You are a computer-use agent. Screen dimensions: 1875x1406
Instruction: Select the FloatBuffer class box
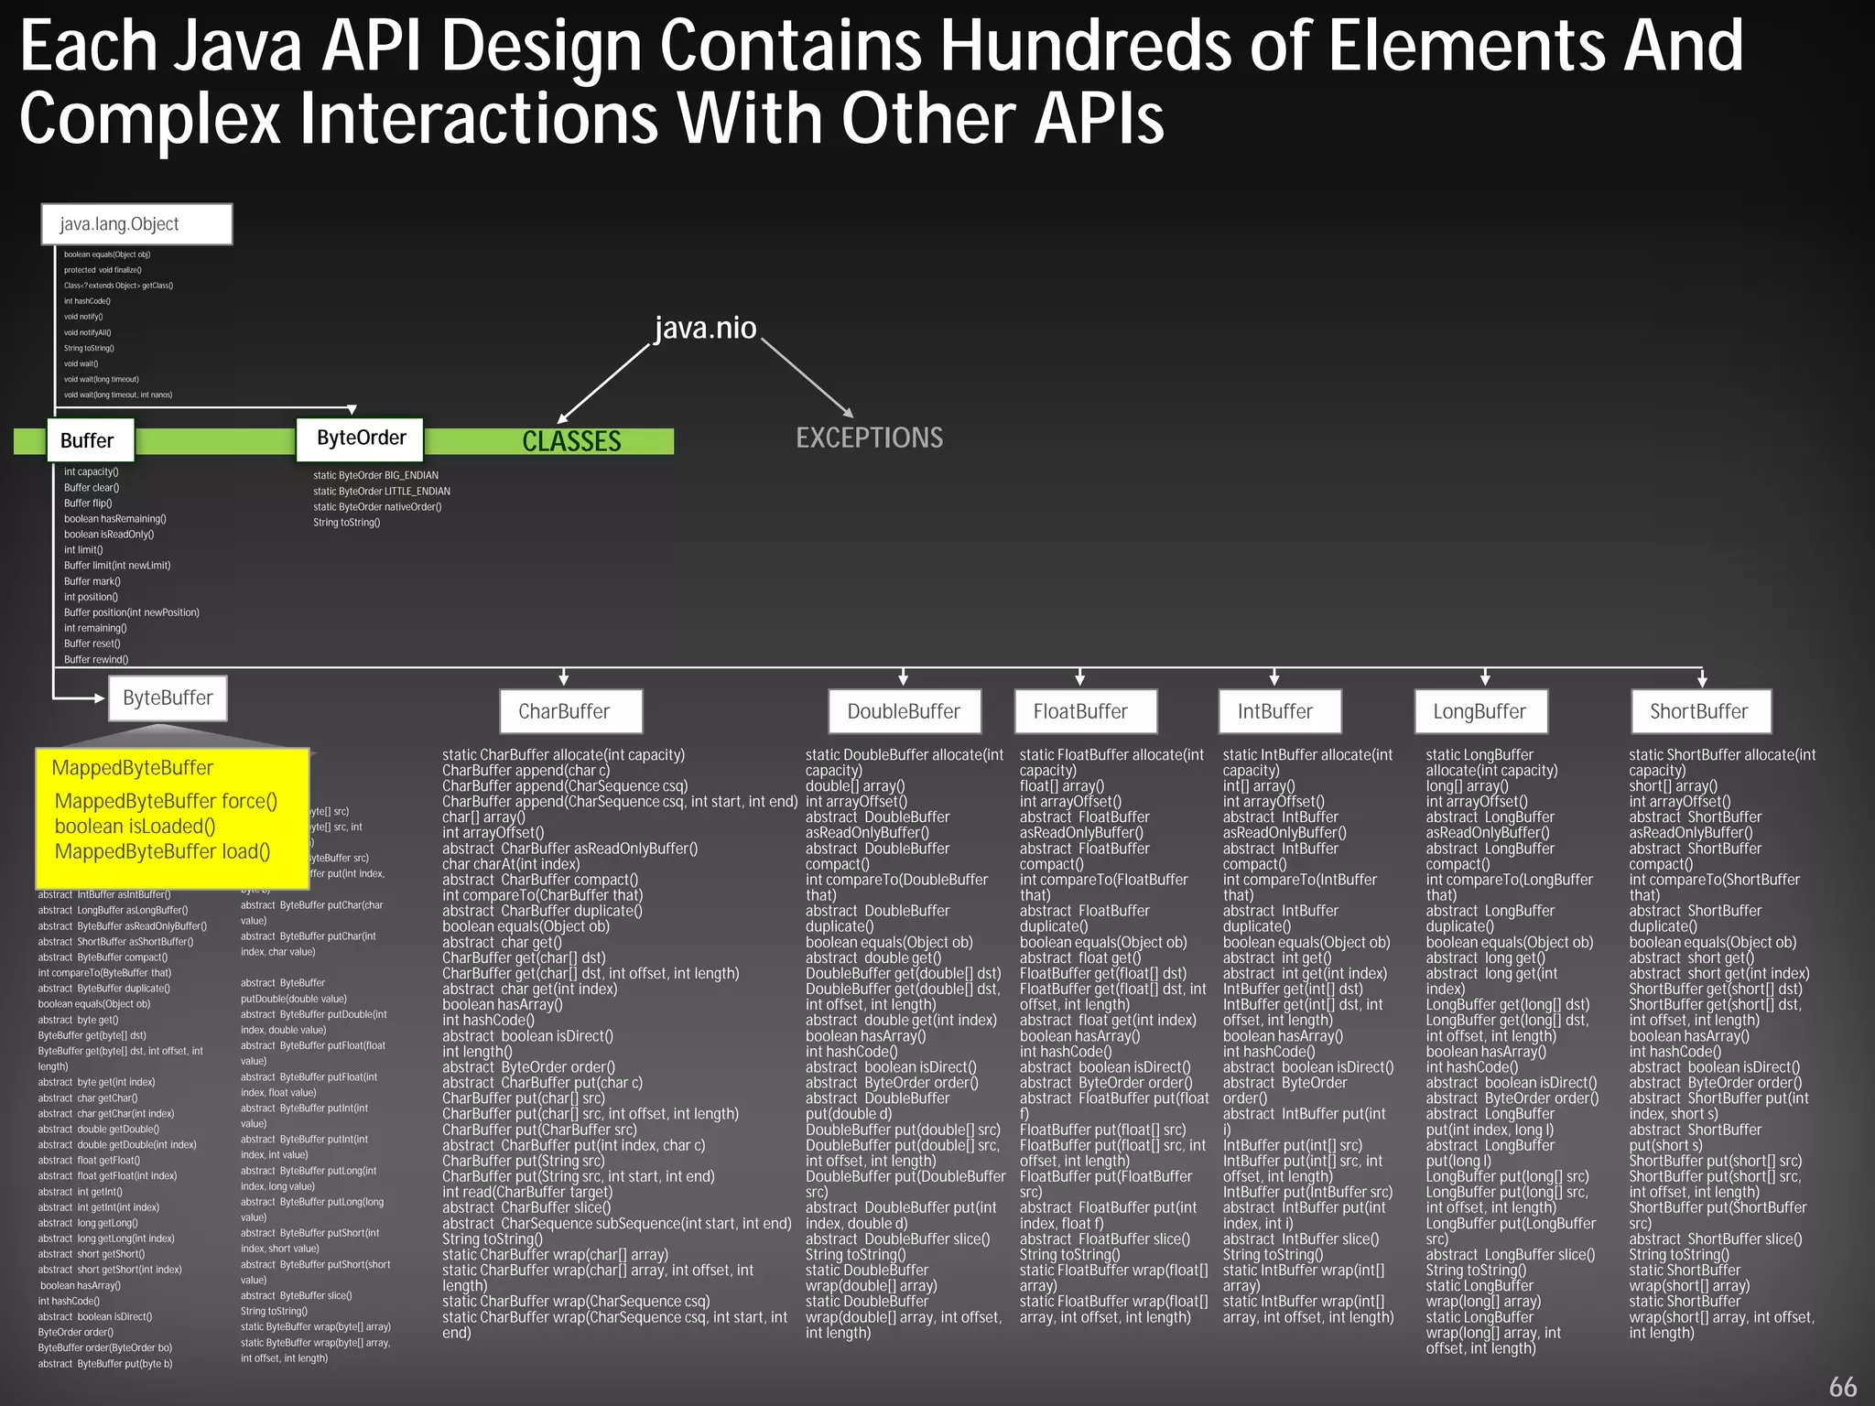click(x=1085, y=711)
